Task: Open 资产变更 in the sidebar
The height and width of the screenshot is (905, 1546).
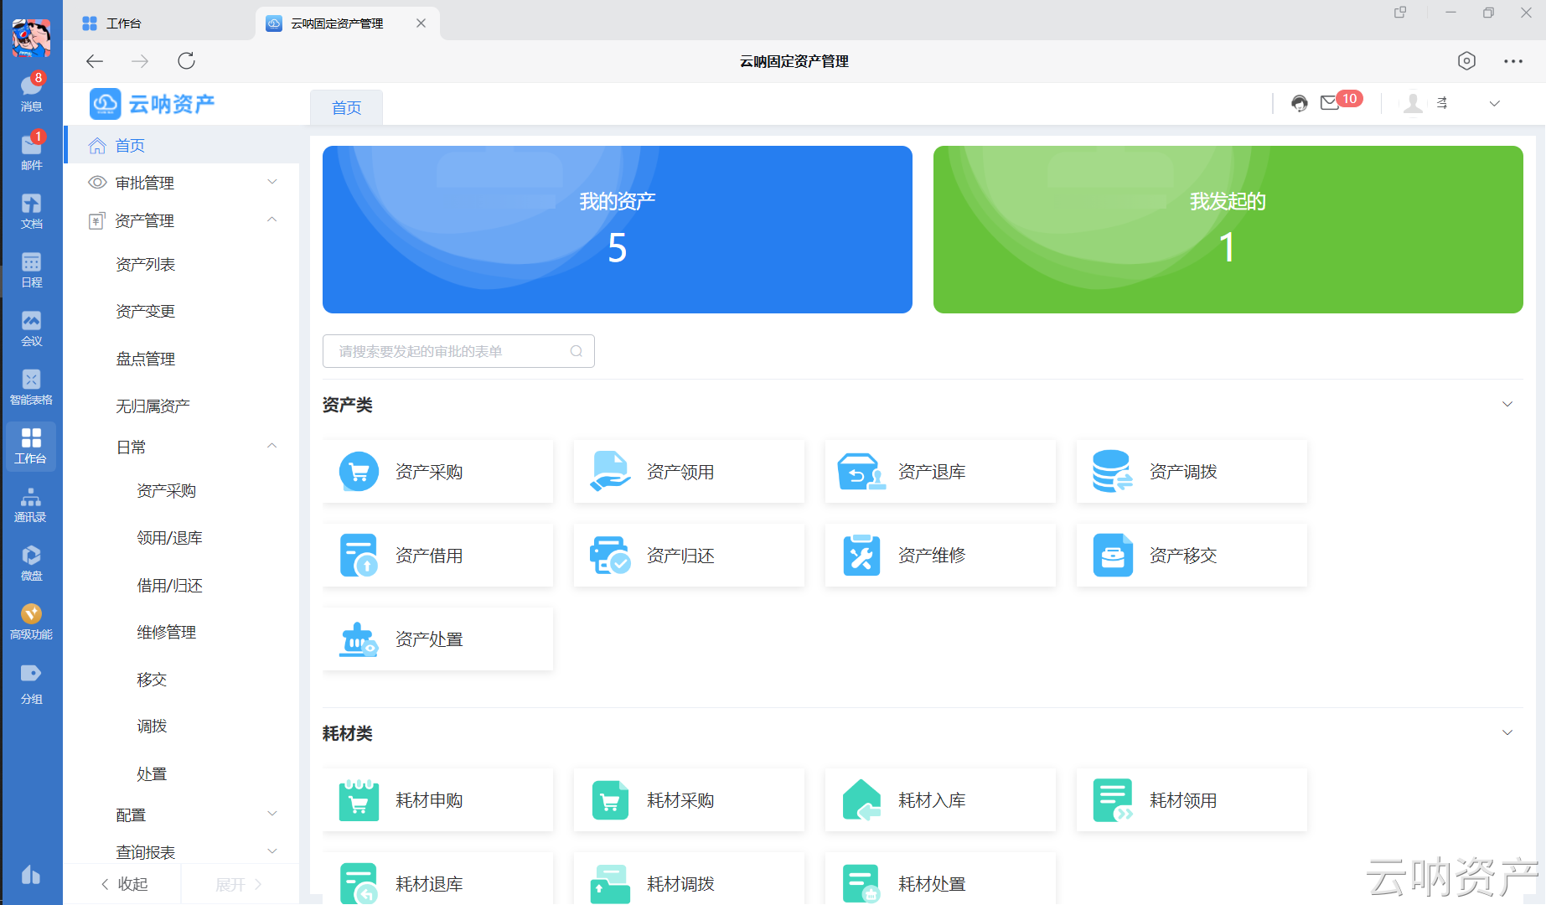Action: point(146,312)
